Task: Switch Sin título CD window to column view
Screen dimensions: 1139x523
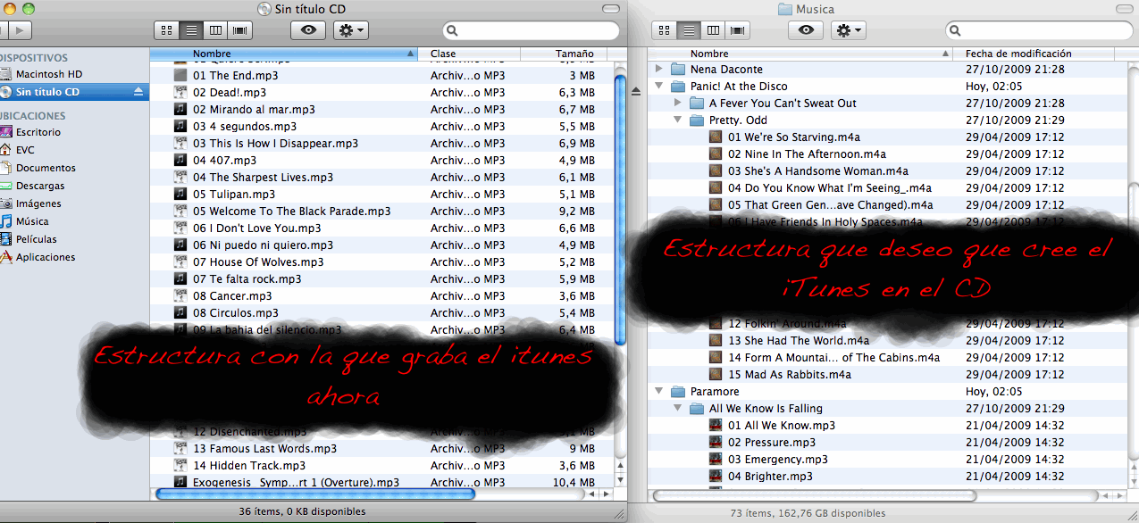Action: (214, 30)
